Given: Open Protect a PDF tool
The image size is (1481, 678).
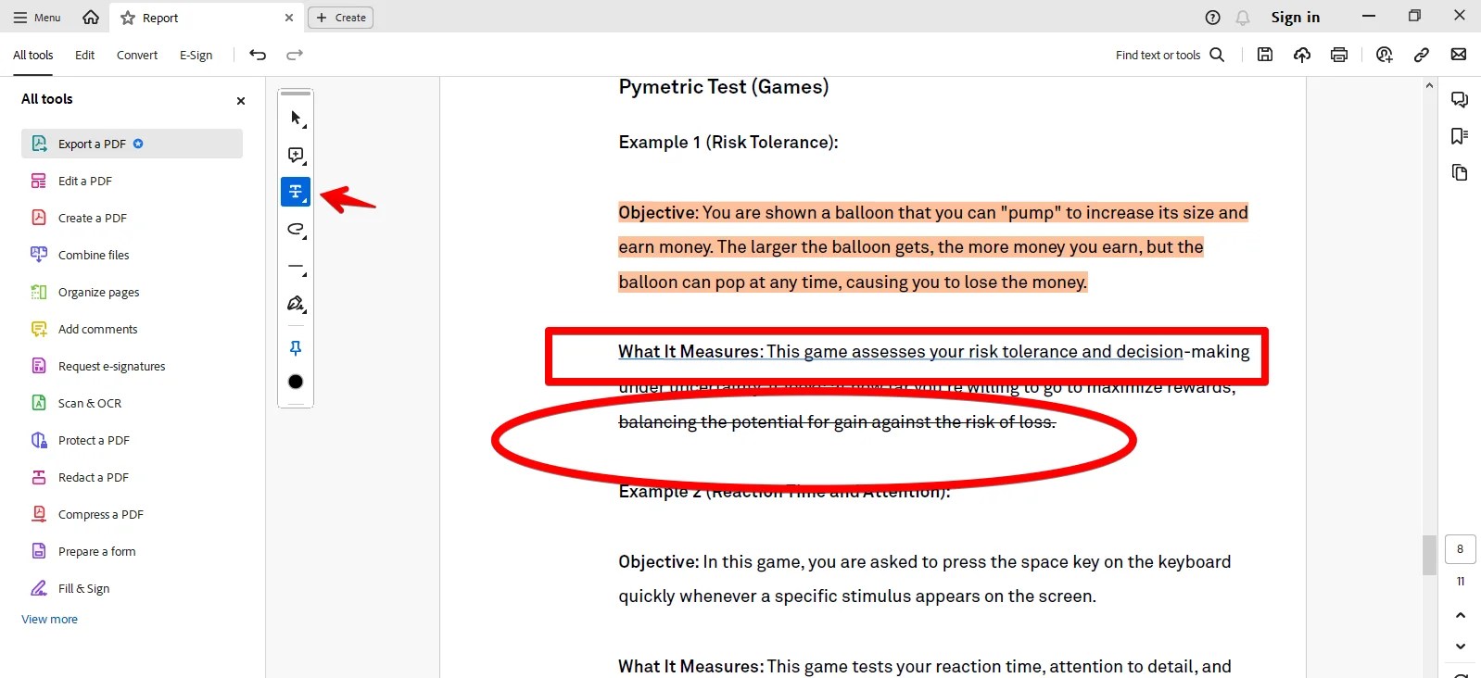Looking at the screenshot, I should pos(132,440).
